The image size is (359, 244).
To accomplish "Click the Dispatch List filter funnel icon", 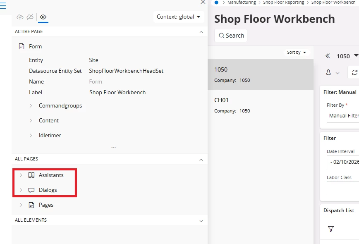I will 331,229.
